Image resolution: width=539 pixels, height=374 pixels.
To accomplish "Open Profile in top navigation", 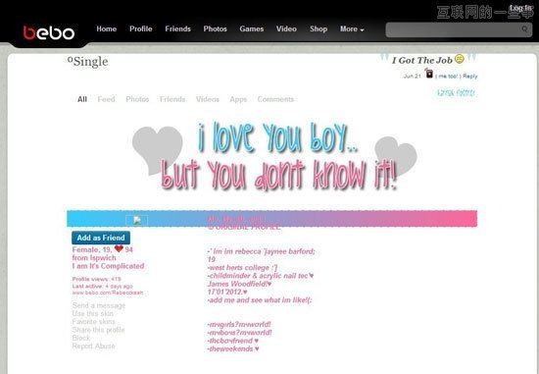I will pos(140,28).
